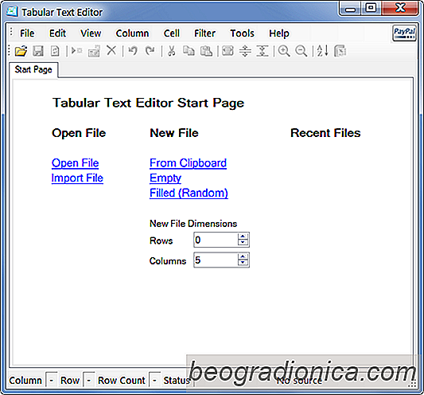
Task: Open the Edit menu
Action: pos(57,33)
